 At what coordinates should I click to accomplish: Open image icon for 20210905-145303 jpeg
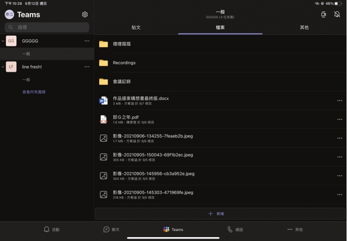click(x=104, y=195)
